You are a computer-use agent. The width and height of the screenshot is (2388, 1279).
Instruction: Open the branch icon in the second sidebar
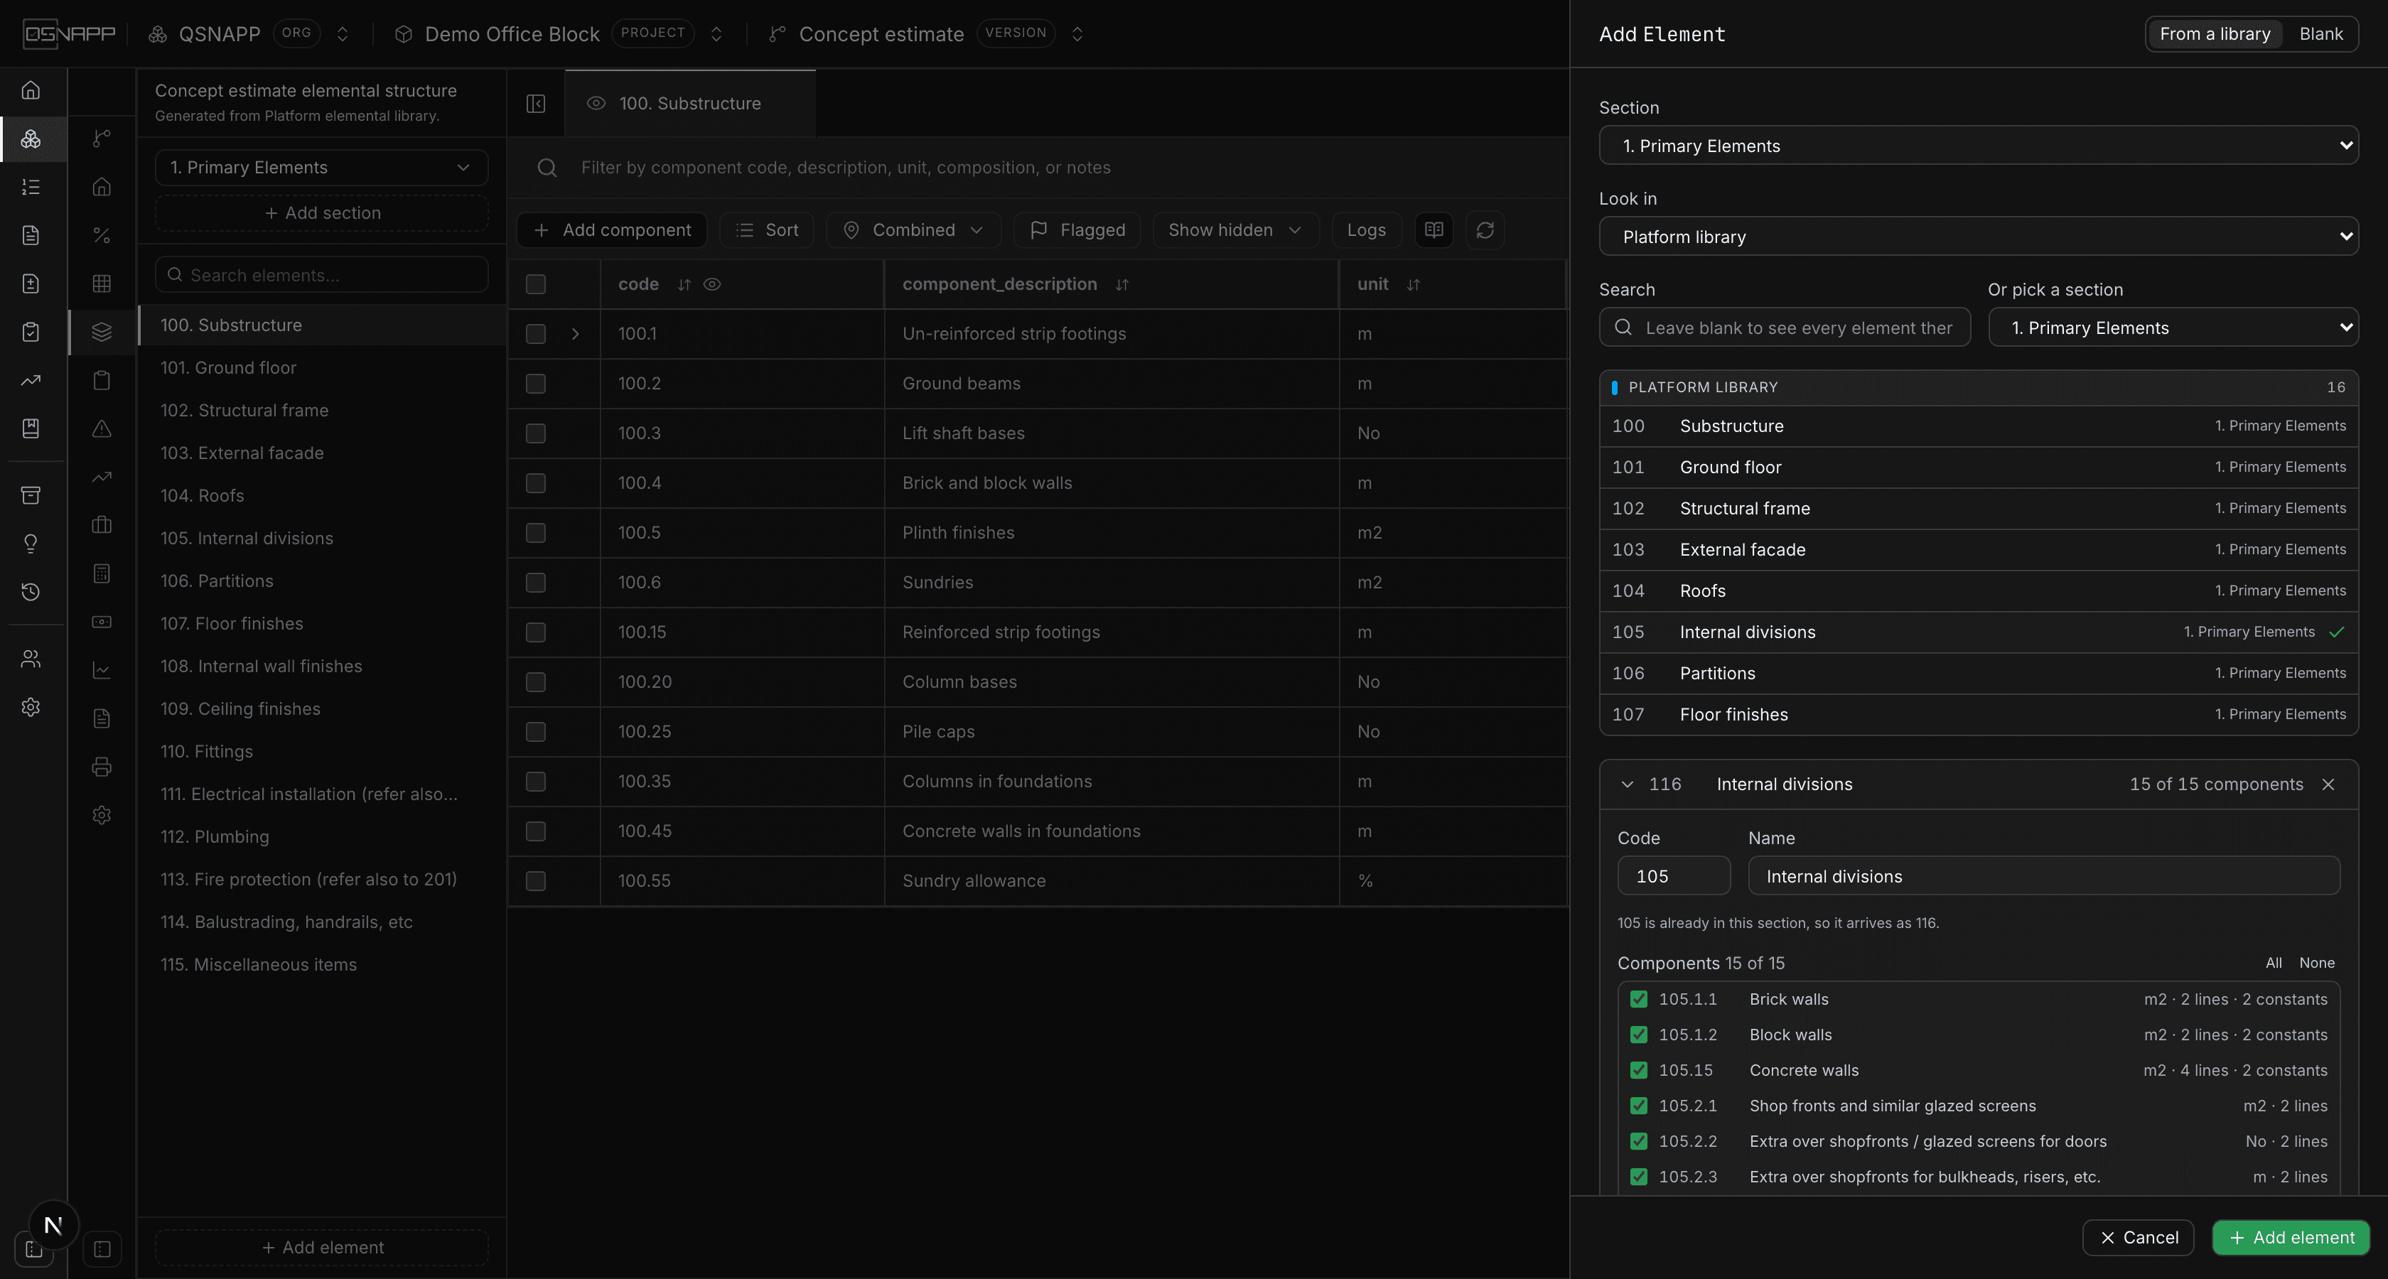[x=102, y=138]
